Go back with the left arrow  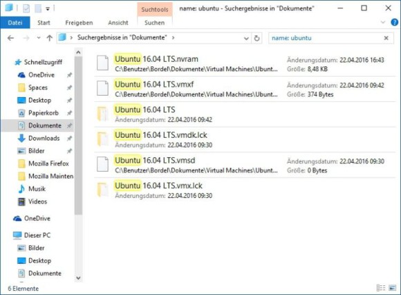pyautogui.click(x=11, y=38)
